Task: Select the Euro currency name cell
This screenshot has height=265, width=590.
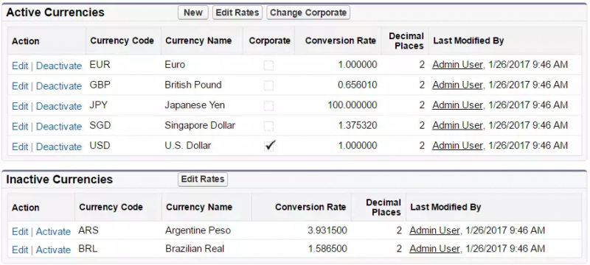Action: point(175,65)
